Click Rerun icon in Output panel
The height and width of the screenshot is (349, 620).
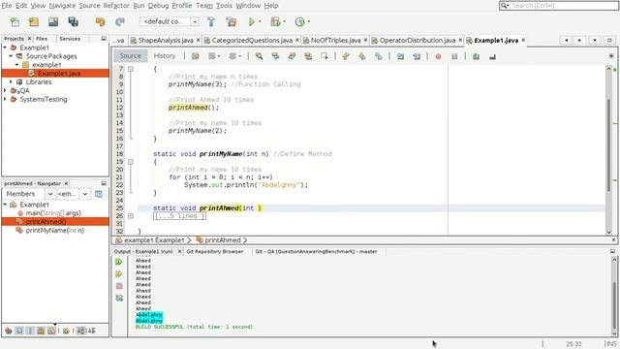(119, 262)
